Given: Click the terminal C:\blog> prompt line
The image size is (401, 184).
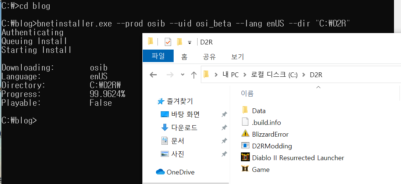Looking at the screenshot, I should [x=19, y=120].
